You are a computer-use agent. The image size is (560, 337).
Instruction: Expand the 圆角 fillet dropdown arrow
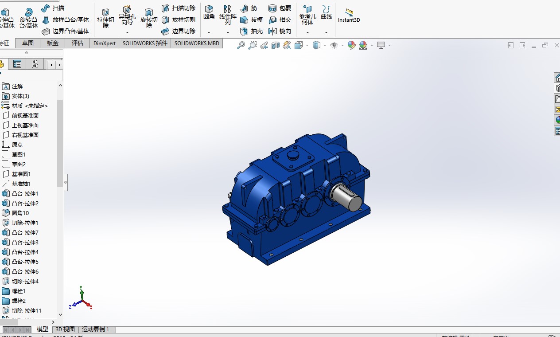point(209,32)
